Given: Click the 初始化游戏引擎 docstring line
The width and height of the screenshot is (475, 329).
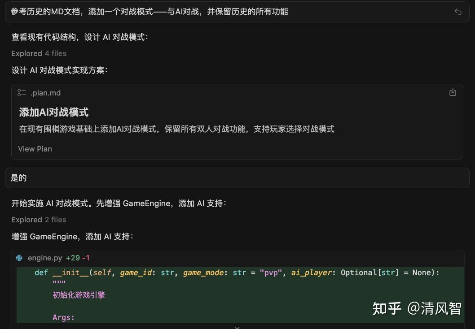Looking at the screenshot, I should click(x=79, y=295).
